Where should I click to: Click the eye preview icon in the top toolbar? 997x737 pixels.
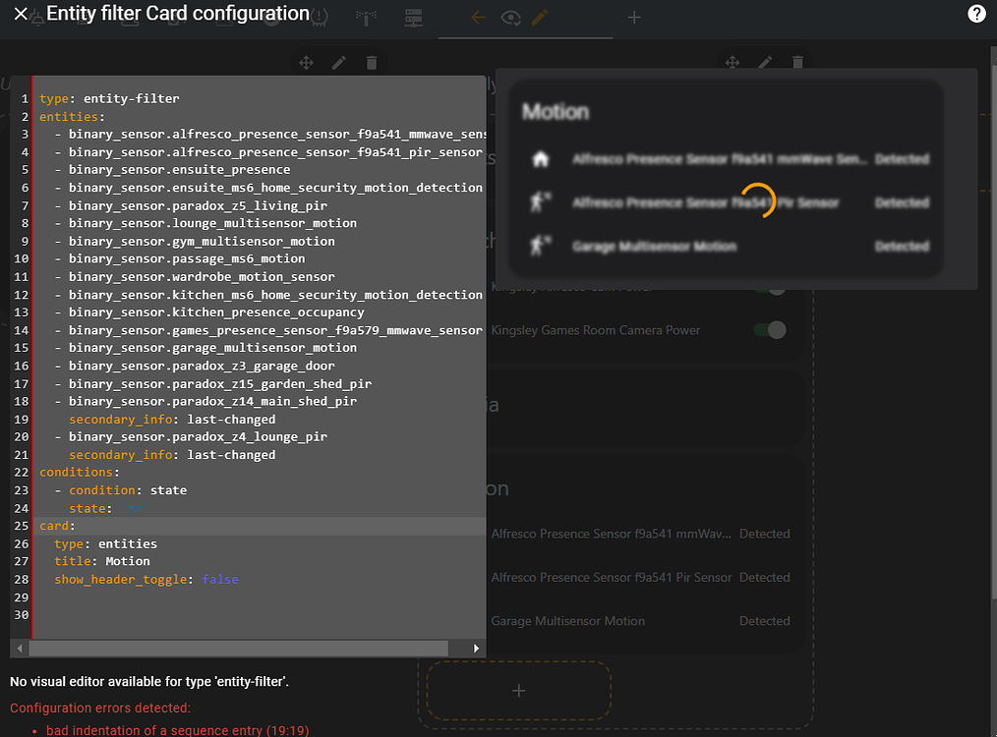pyautogui.click(x=510, y=18)
